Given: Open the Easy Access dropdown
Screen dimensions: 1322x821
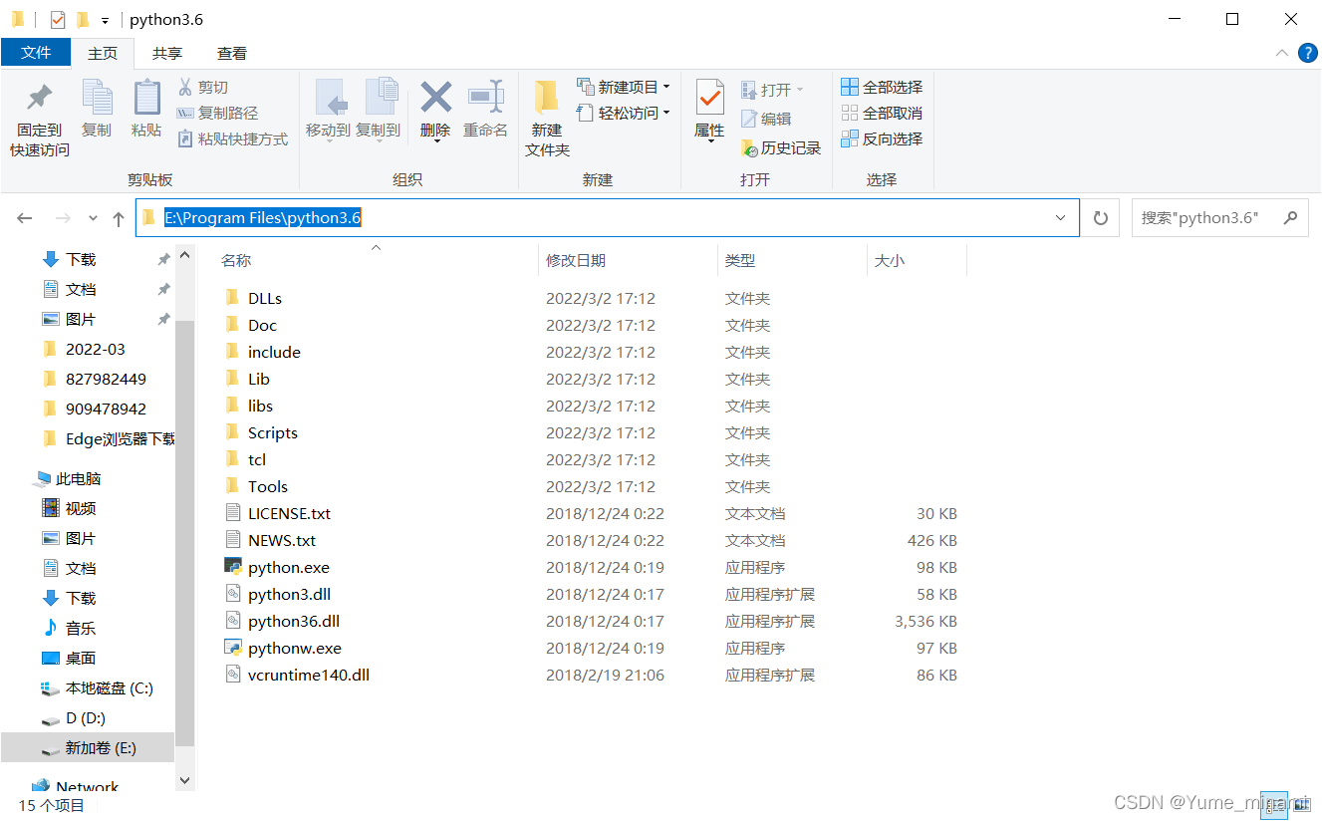Looking at the screenshot, I should pos(623,114).
